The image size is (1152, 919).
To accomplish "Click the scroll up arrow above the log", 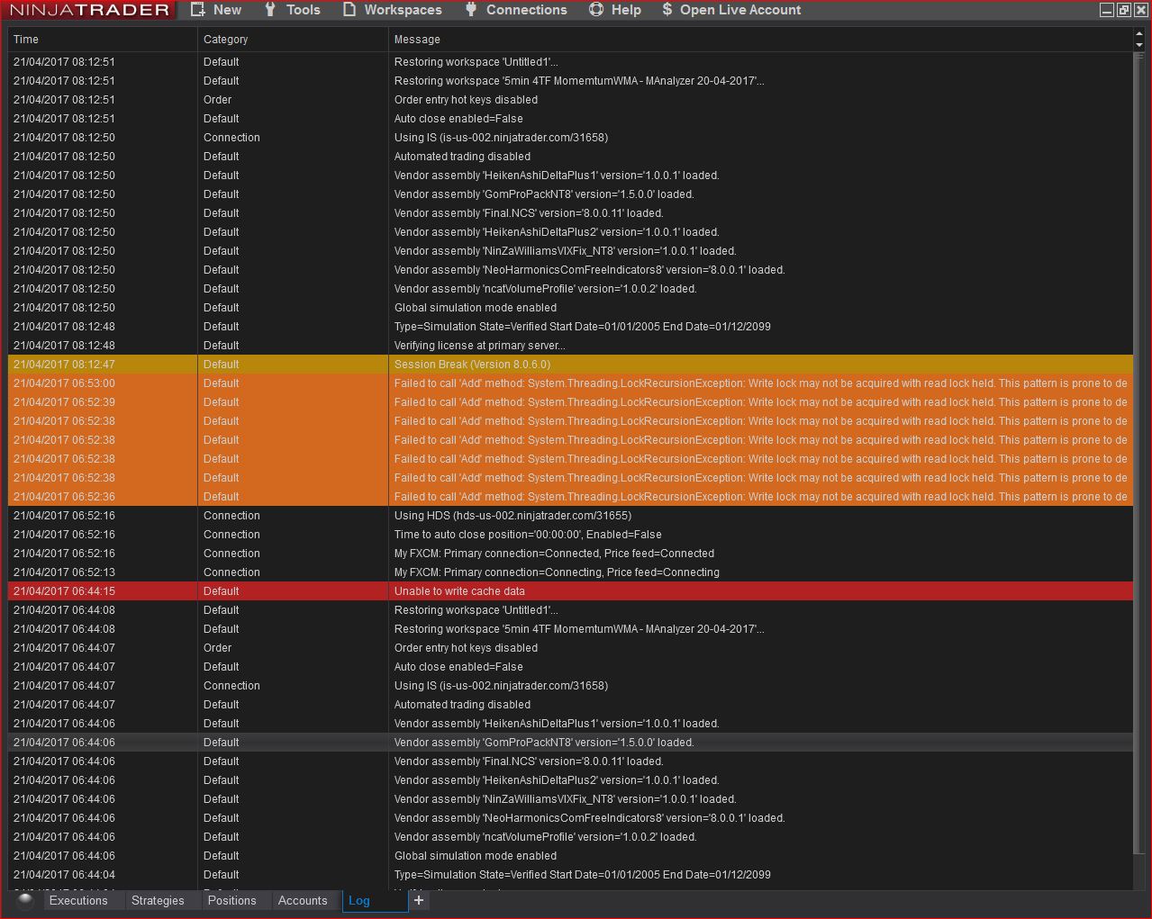I will 1139,33.
